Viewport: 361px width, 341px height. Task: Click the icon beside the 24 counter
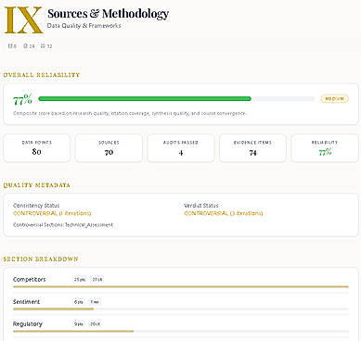25,46
